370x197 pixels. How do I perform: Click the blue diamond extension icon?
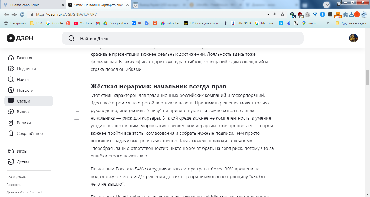(315, 14)
